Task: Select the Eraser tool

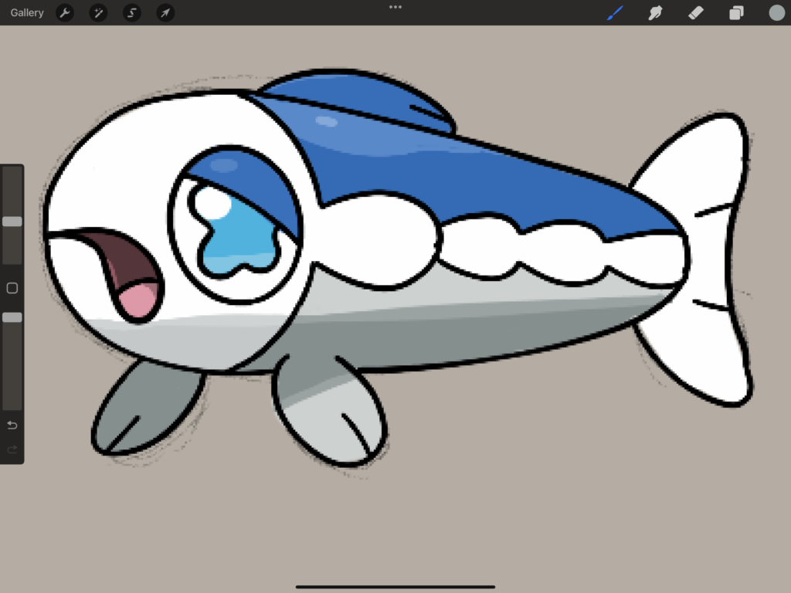Action: coord(696,12)
